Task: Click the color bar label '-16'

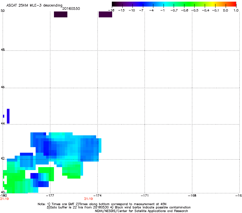Action: (111, 10)
